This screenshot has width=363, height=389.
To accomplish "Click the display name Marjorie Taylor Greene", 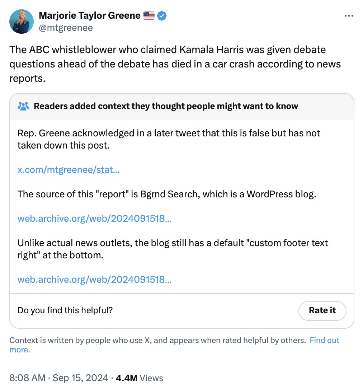I will point(90,15).
